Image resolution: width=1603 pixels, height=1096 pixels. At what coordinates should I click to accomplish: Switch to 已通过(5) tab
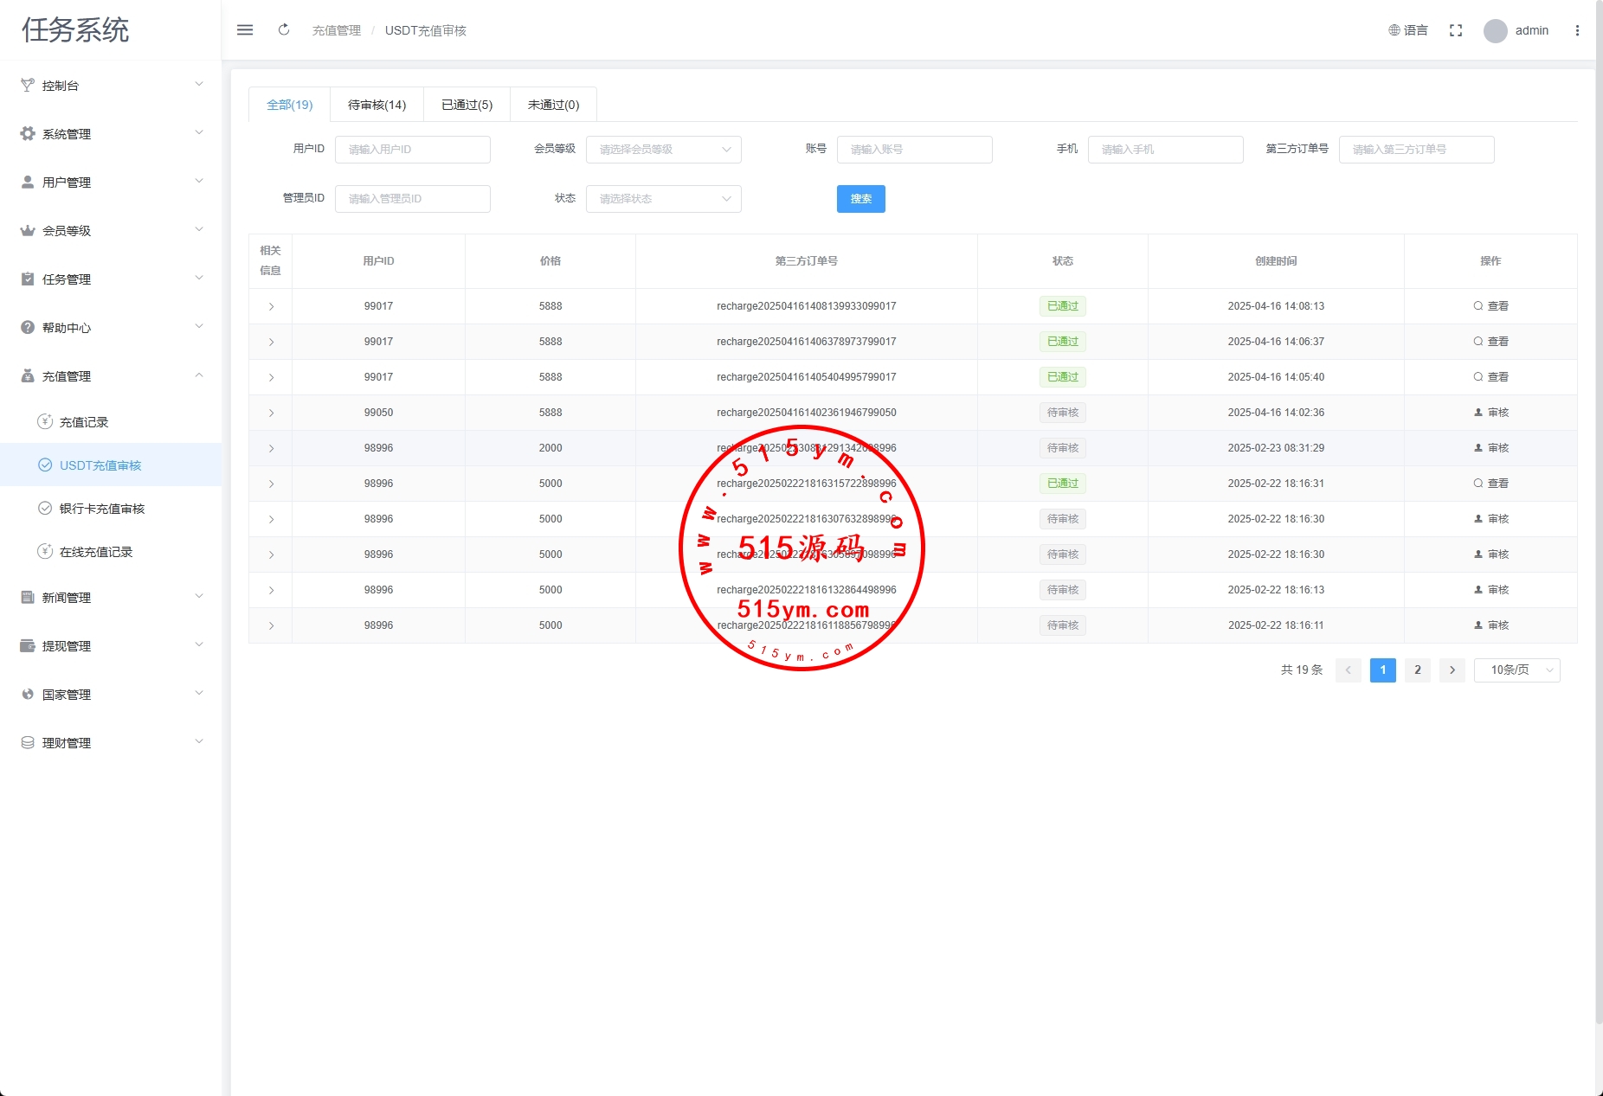pyautogui.click(x=467, y=105)
